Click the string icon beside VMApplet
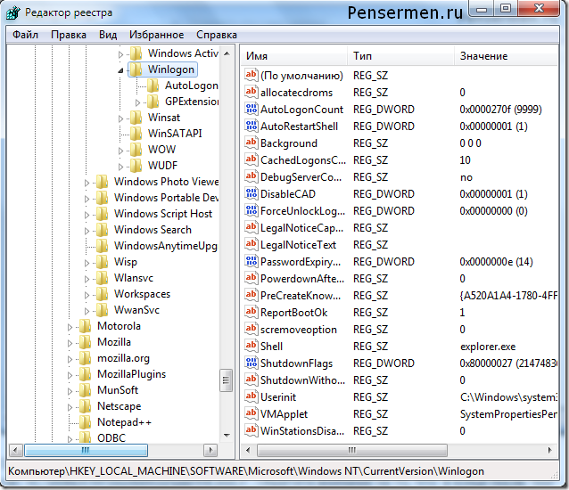The height and width of the screenshot is (490, 569). pyautogui.click(x=252, y=414)
